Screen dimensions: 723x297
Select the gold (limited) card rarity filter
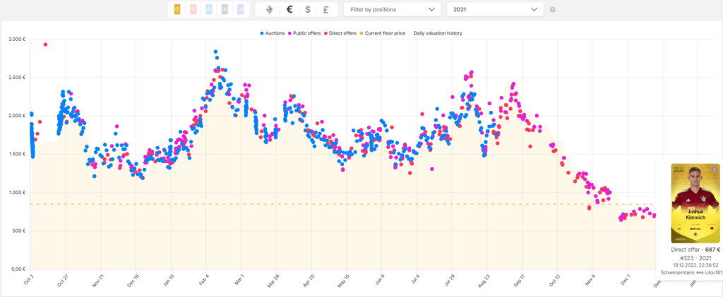(177, 9)
